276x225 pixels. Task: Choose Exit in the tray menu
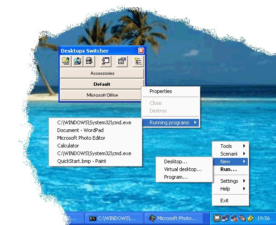coord(230,201)
